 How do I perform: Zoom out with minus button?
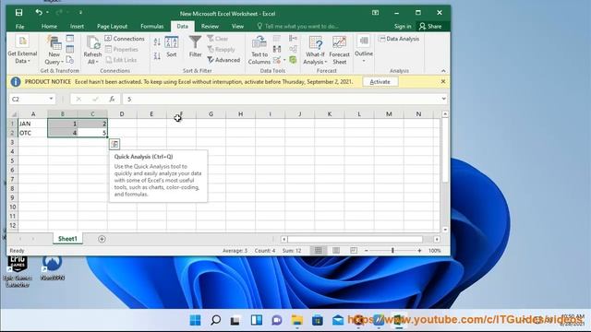(366, 250)
